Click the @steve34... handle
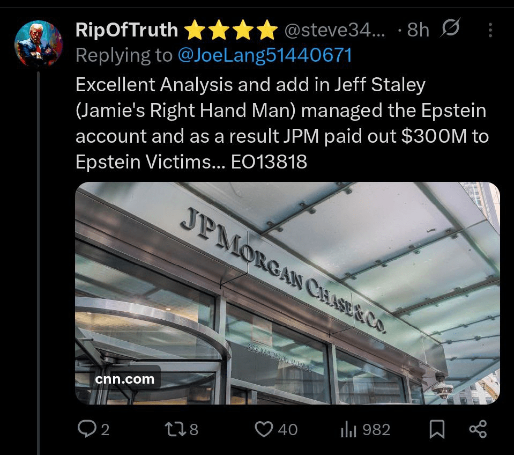Viewport: 514px width, 455px height. tap(334, 31)
